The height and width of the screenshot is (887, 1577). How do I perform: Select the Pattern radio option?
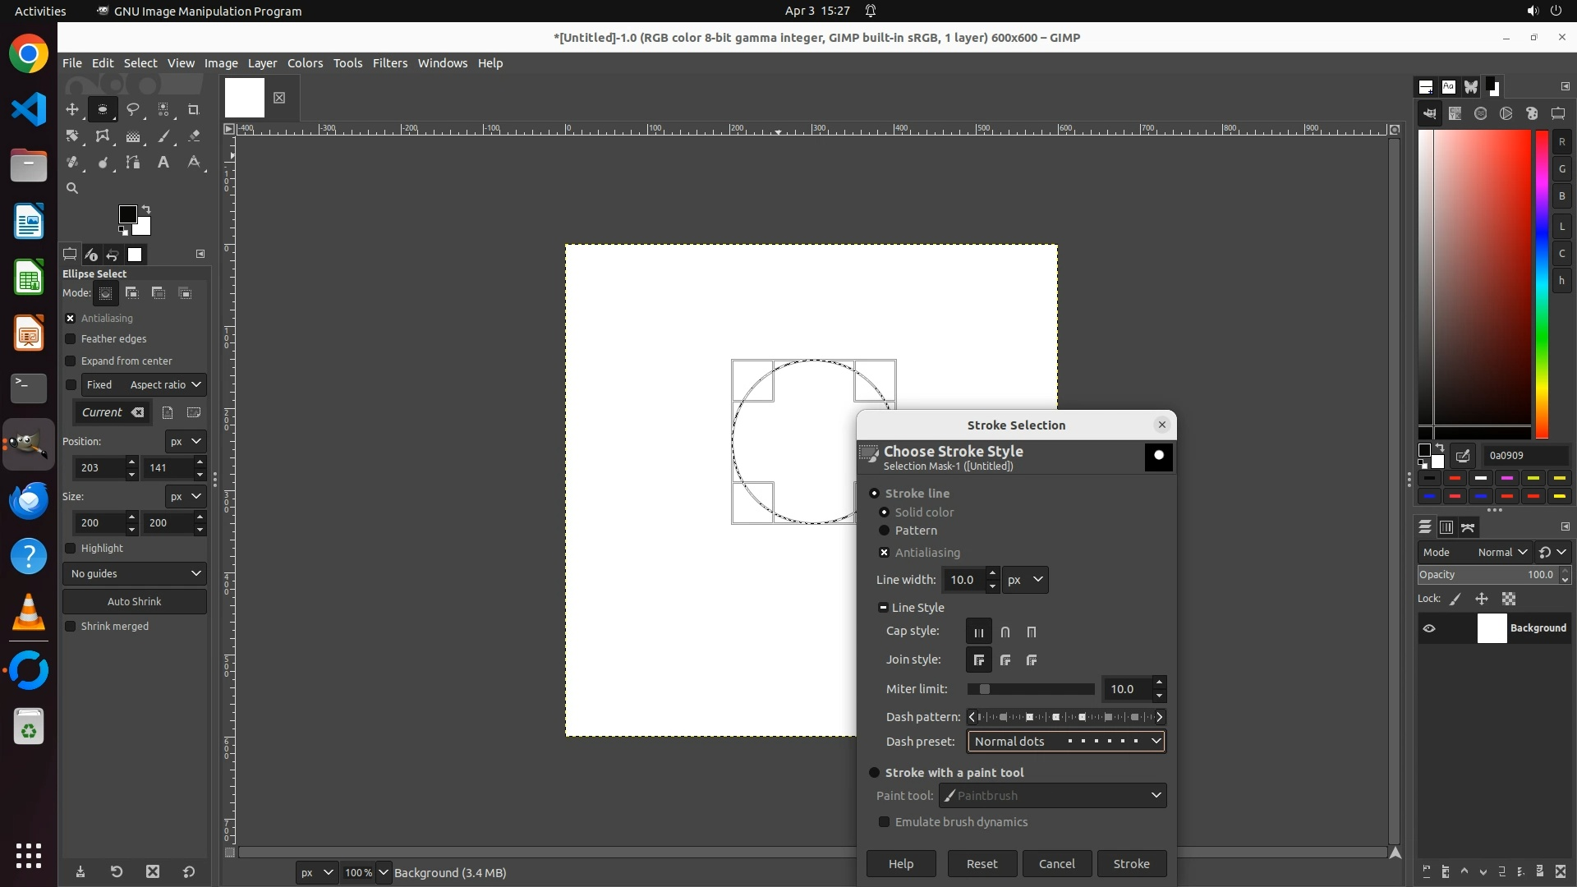tap(885, 531)
